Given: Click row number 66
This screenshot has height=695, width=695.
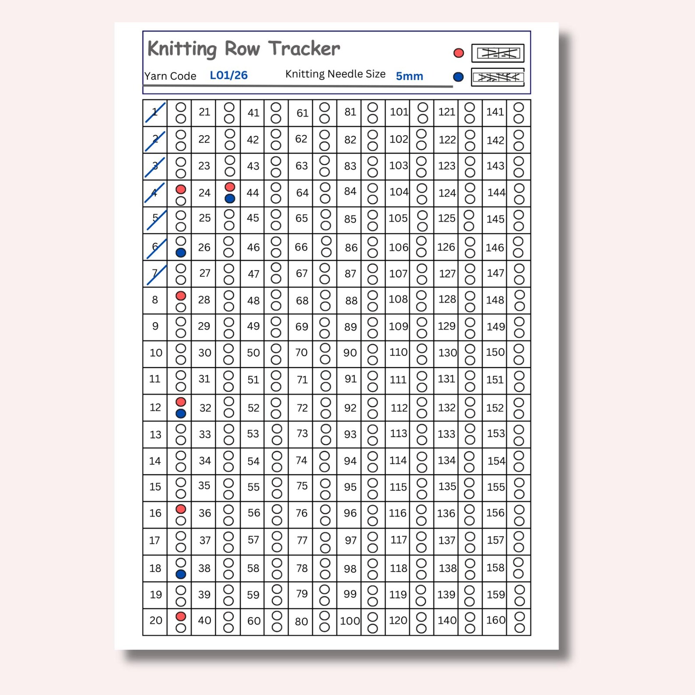Looking at the screenshot, I should tap(301, 247).
